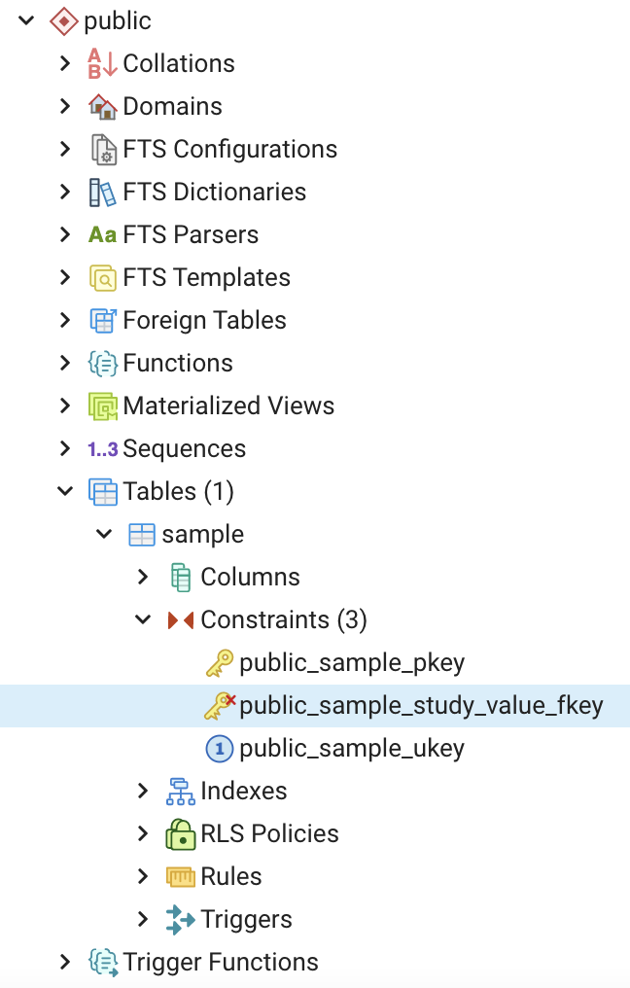Collapse the Constraints (3) node
Screen dimensions: 630x988
[143, 619]
